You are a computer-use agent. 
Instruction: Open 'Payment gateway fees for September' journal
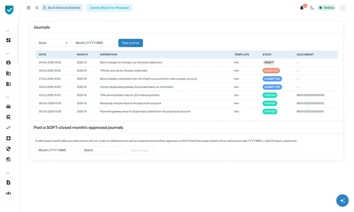tap(145, 111)
